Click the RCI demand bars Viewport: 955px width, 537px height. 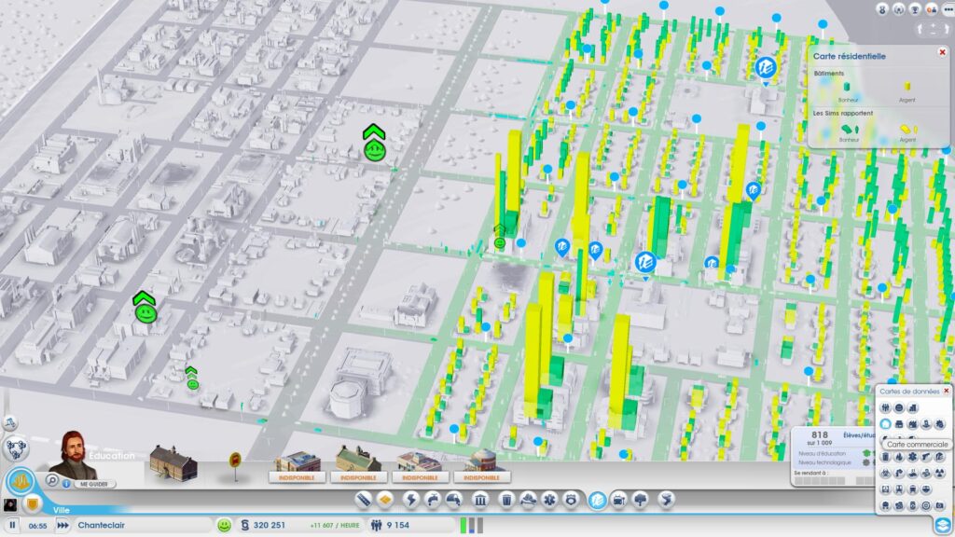coord(471,525)
